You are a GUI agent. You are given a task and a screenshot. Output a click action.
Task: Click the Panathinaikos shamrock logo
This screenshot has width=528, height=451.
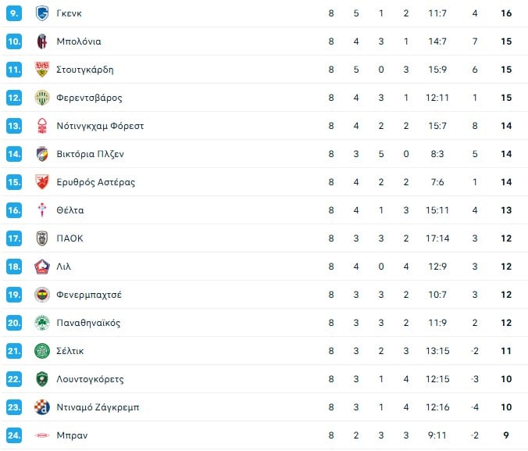[x=42, y=323]
